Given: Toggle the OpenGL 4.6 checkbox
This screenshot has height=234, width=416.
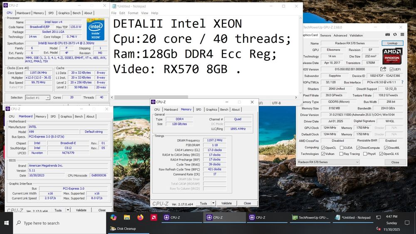Looking at the screenshot, I should pos(381,154).
